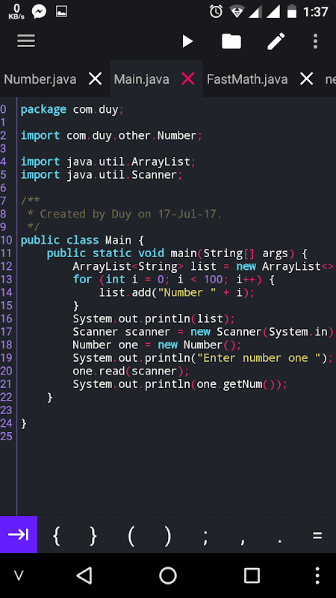The height and width of the screenshot is (598, 336).
Task: Open the three-dot overflow menu in toolbar
Action: click(315, 41)
